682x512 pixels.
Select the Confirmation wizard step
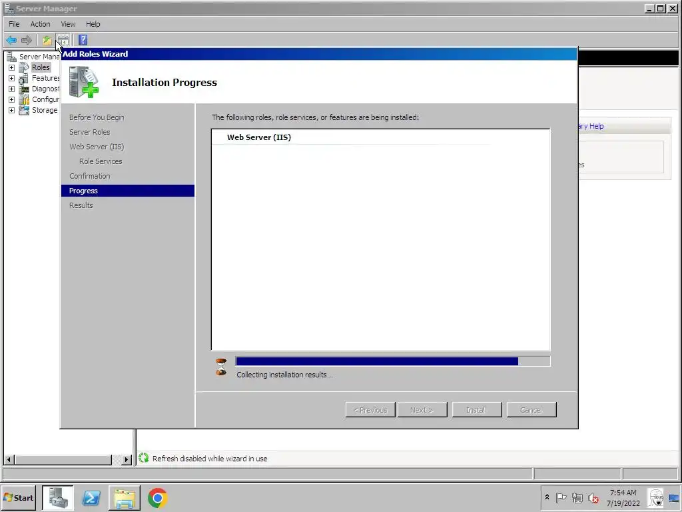pyautogui.click(x=90, y=176)
